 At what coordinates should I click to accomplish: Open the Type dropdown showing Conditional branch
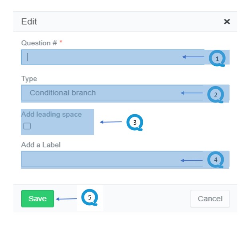[x=112, y=93]
